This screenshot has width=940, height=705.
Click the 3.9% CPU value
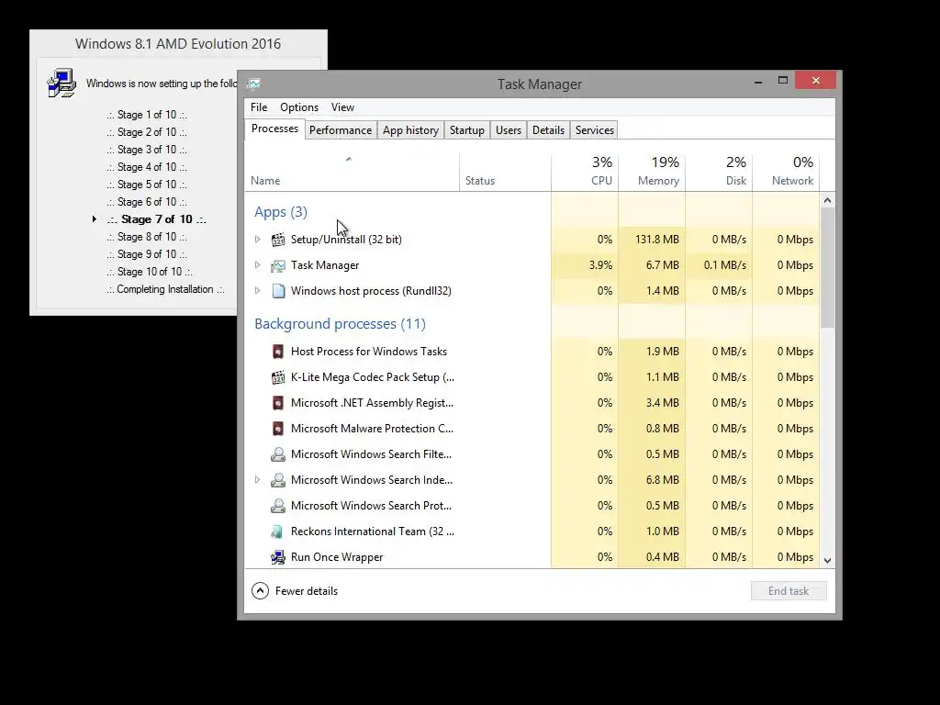click(600, 265)
